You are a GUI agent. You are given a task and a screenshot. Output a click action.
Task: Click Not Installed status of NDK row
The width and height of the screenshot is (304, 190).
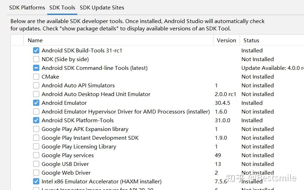pos(257,59)
